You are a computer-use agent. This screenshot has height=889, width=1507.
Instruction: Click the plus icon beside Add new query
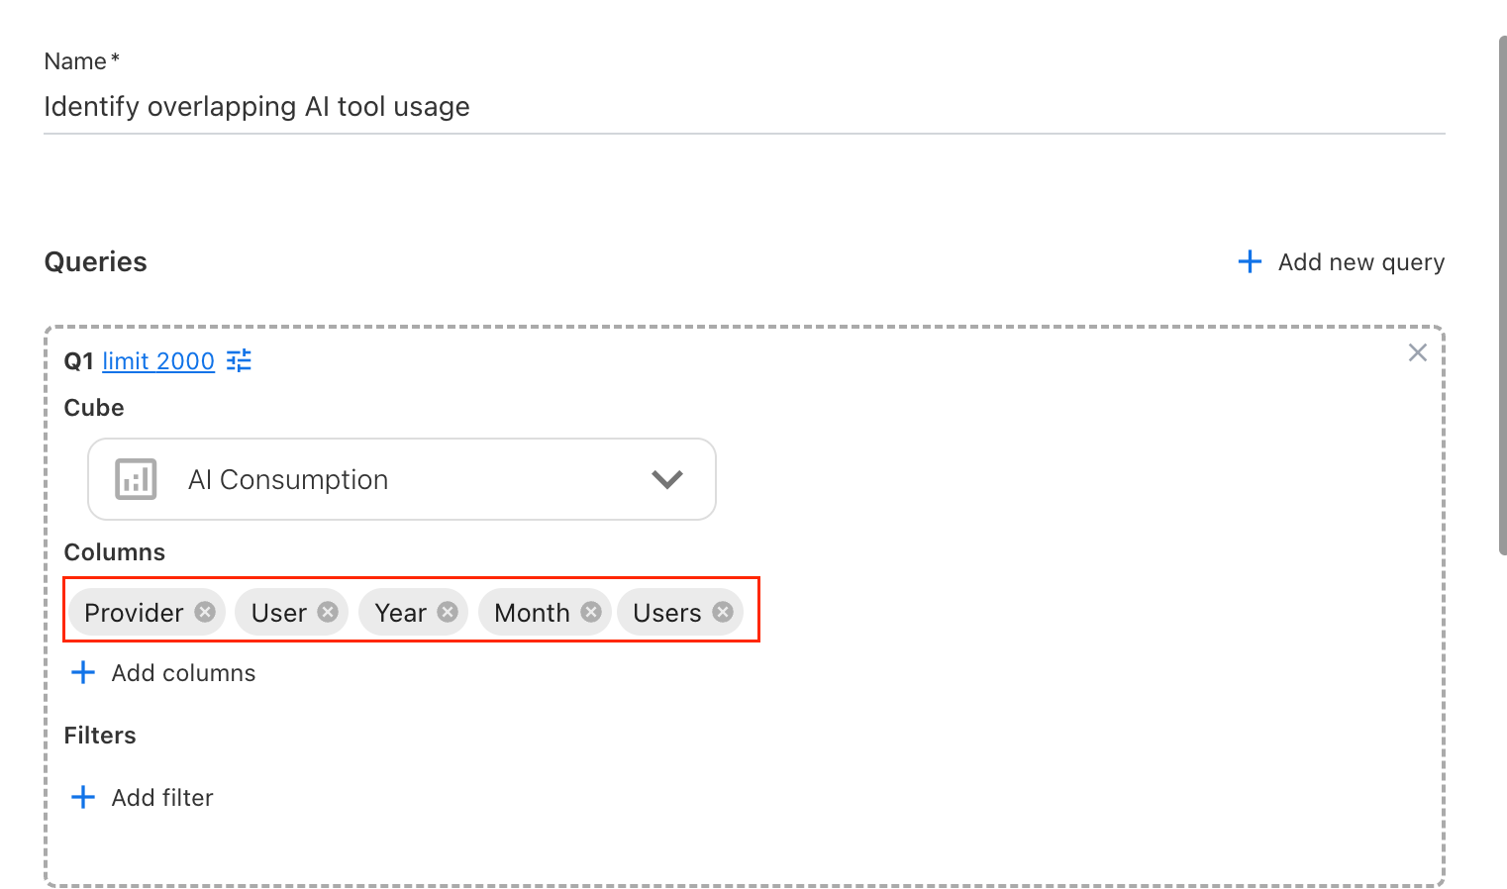tap(1250, 261)
